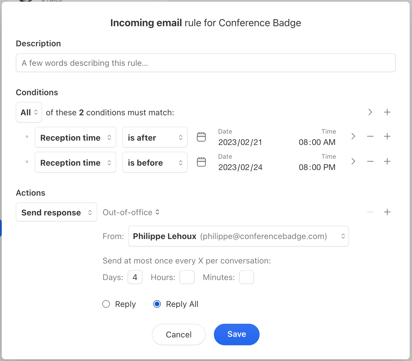The width and height of the screenshot is (412, 361).
Task: Open the Send response action dropdown
Action: (57, 212)
